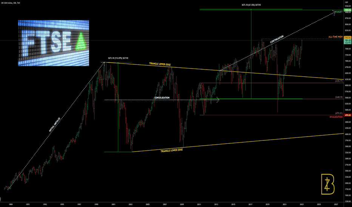
Task: Click 2025 on the time axis
Action: pos(319,204)
